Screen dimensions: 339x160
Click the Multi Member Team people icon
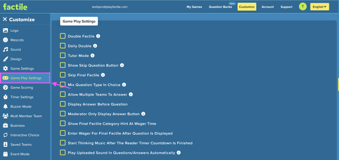click(5, 116)
